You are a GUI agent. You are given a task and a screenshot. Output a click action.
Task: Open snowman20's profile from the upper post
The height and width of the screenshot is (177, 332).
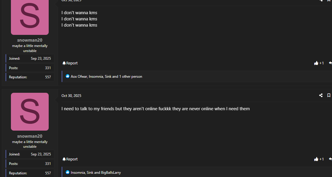pyautogui.click(x=30, y=40)
